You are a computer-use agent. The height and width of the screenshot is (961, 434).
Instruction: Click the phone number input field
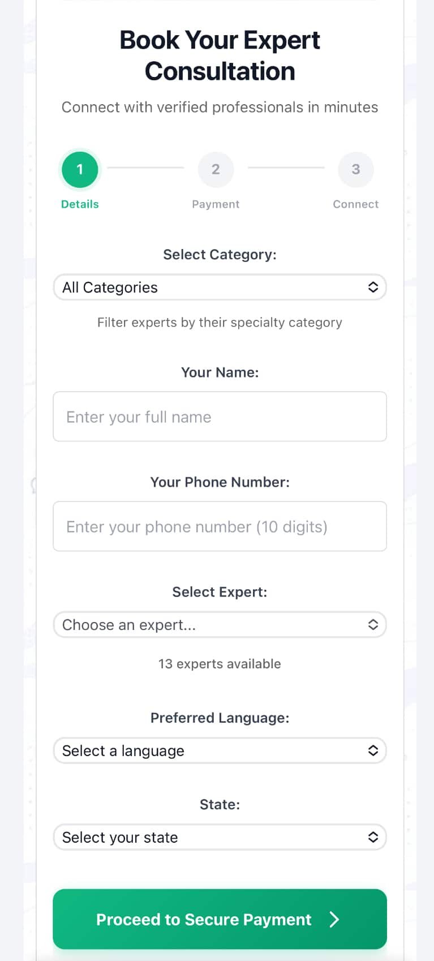pyautogui.click(x=220, y=526)
